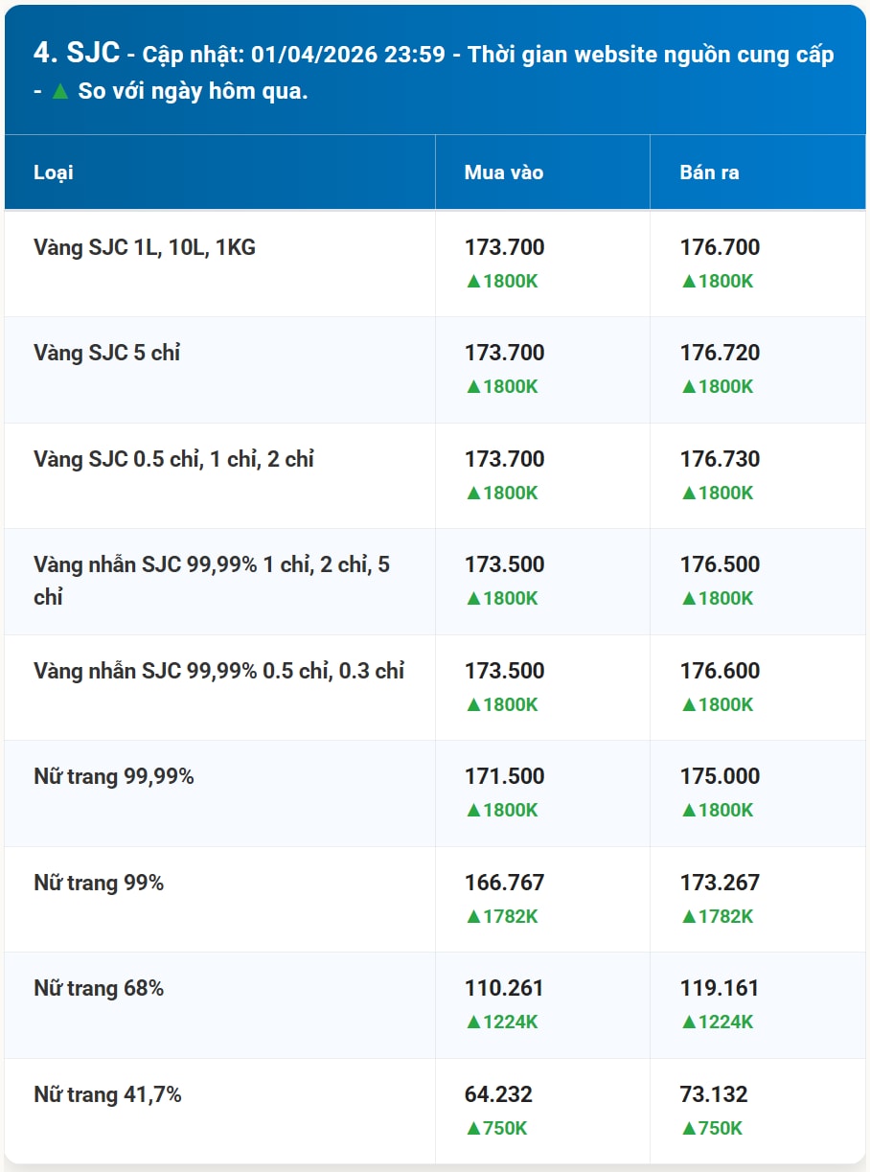The image size is (870, 1172).
Task: Click the up arrow beside 1800K under buy price 173.700 for SJC 1L
Action: [x=472, y=282]
